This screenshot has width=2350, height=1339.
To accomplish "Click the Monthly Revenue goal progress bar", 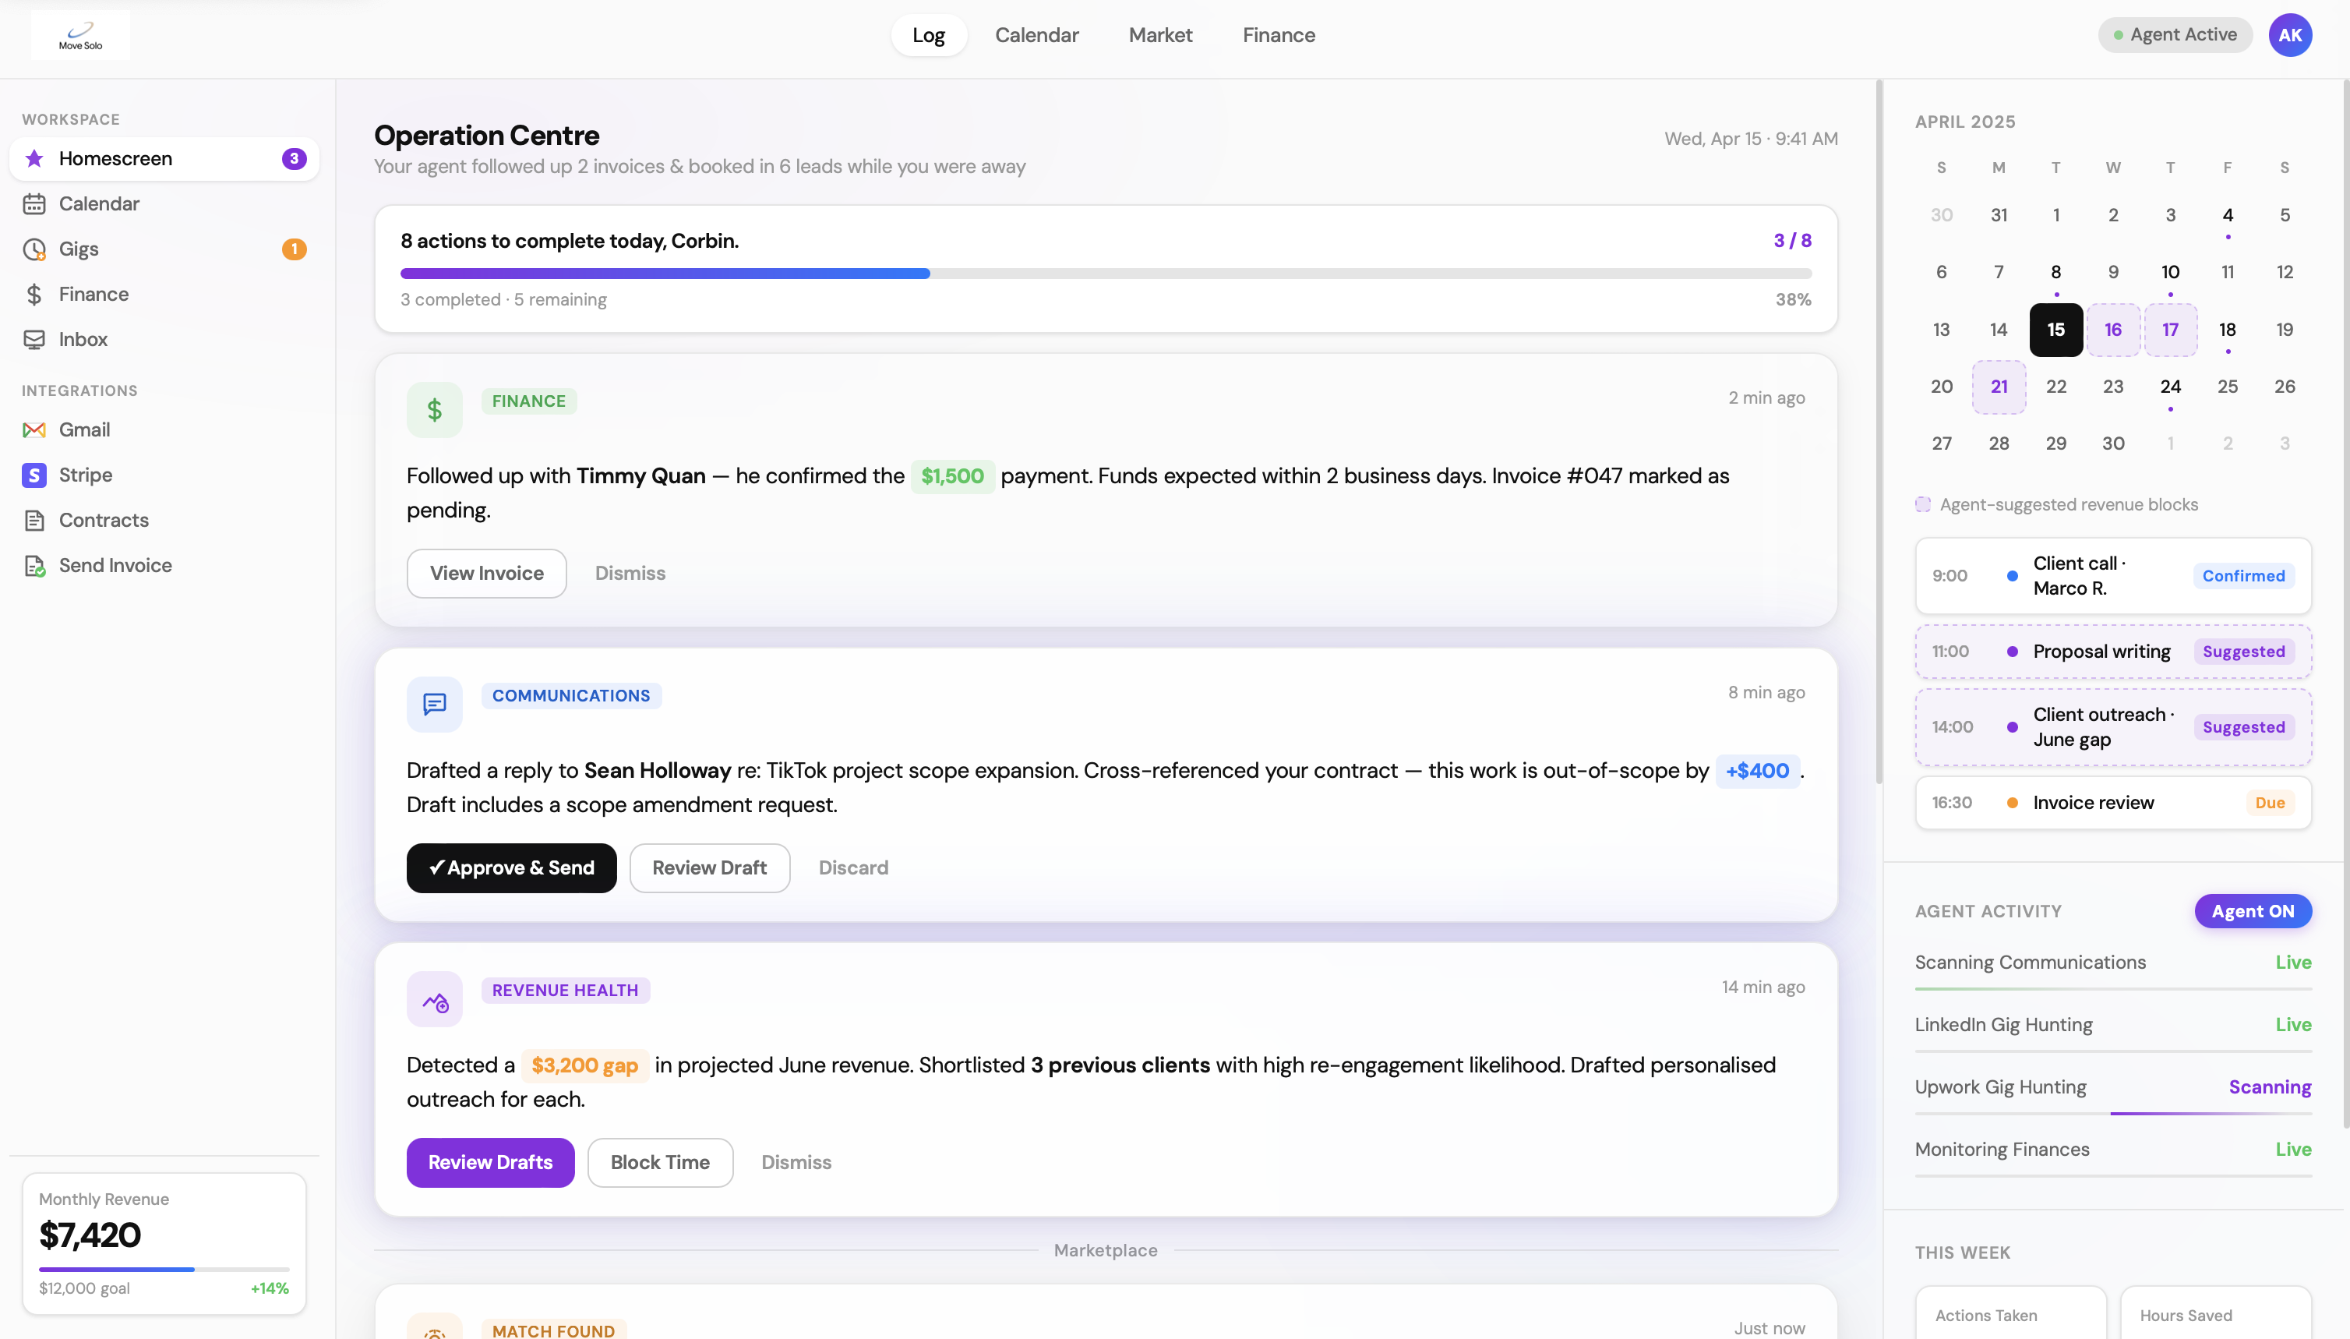I will pos(164,1269).
